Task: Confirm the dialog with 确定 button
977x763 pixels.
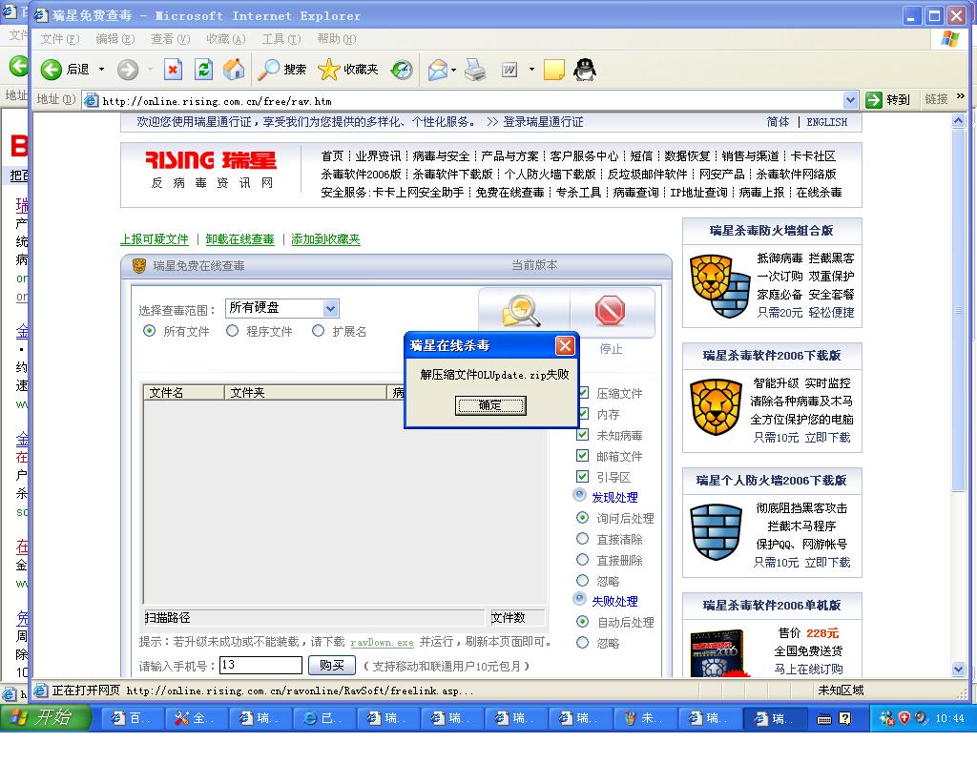Action: point(490,405)
